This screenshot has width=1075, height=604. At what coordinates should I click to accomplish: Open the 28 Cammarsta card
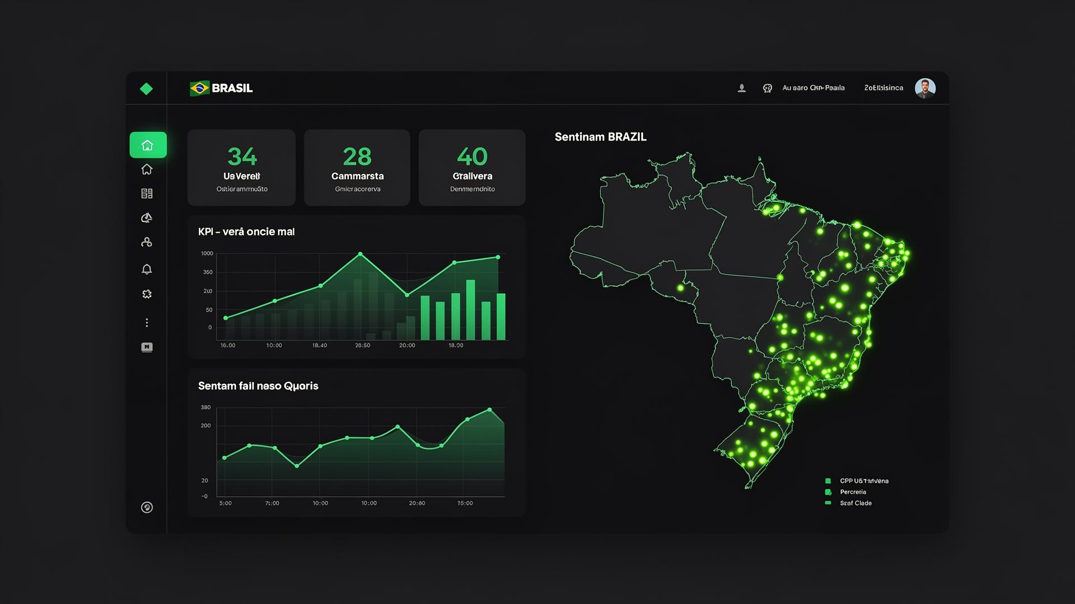(x=357, y=168)
